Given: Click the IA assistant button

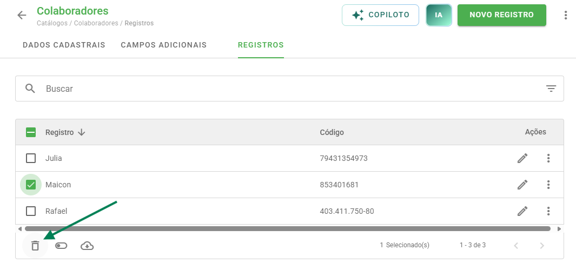Looking at the screenshot, I should 439,15.
